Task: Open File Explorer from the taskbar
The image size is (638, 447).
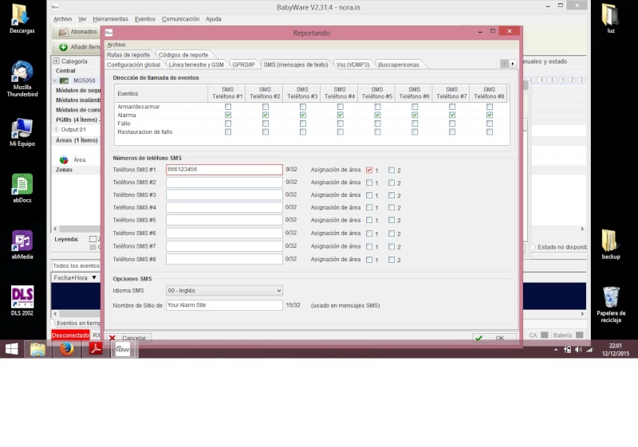Action: click(37, 349)
